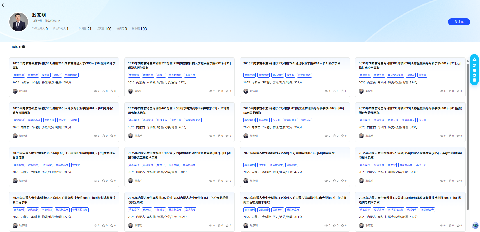The width and height of the screenshot is (480, 232).
Task: Click 本校升研 tag on 523分 计算机科学 card
Action: [x=421, y=165]
